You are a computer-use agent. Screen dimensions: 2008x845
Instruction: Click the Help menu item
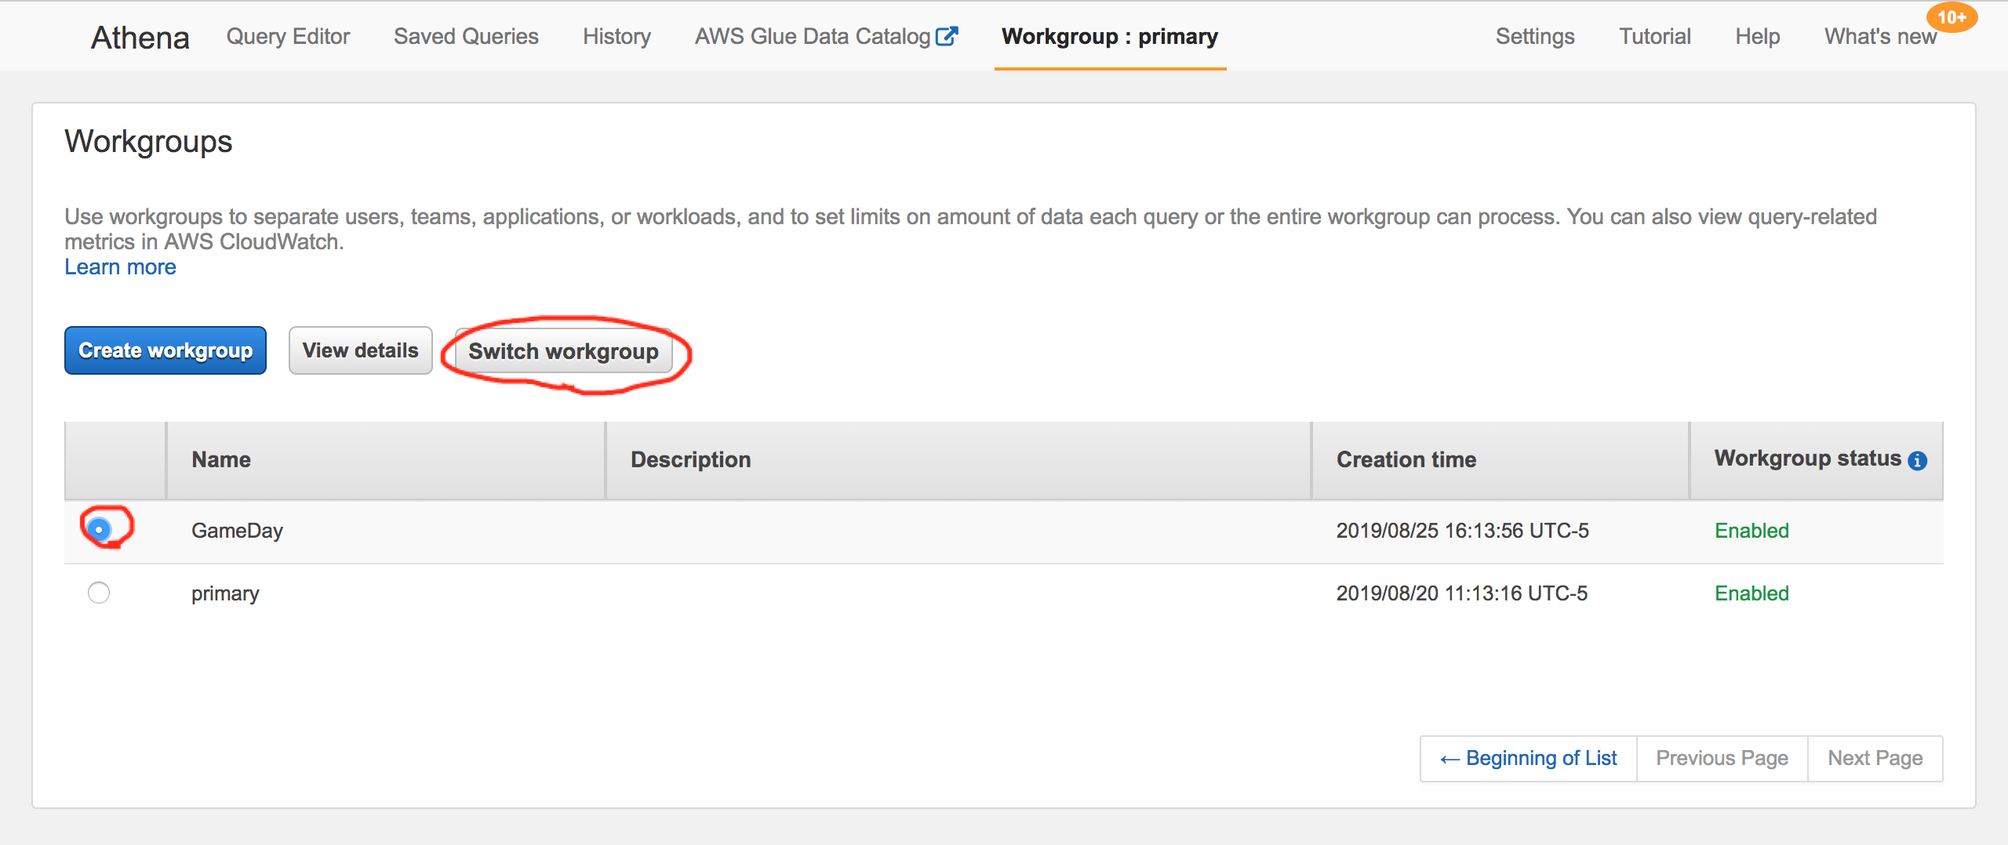[x=1758, y=36]
